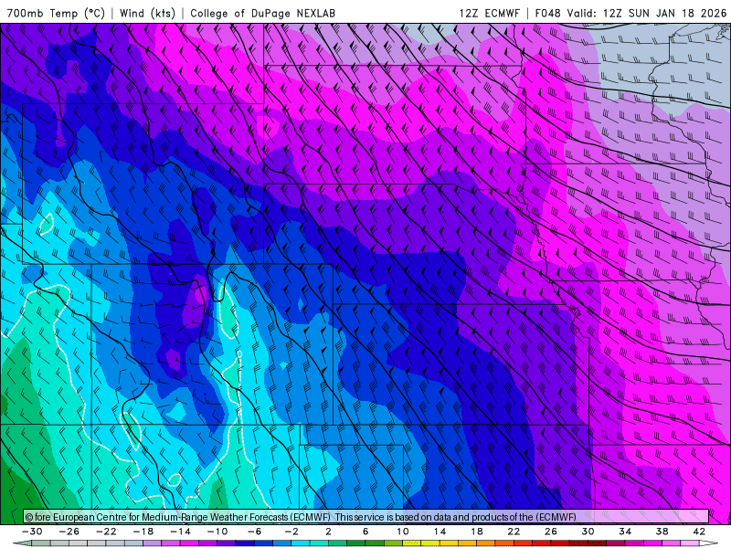Image resolution: width=731 pixels, height=548 pixels.
Task: Click the negative "−6" scale label
Action: click(x=255, y=532)
